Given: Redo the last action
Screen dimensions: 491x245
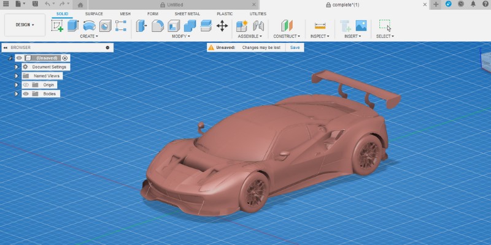Looking at the screenshot, I should tap(62, 4).
